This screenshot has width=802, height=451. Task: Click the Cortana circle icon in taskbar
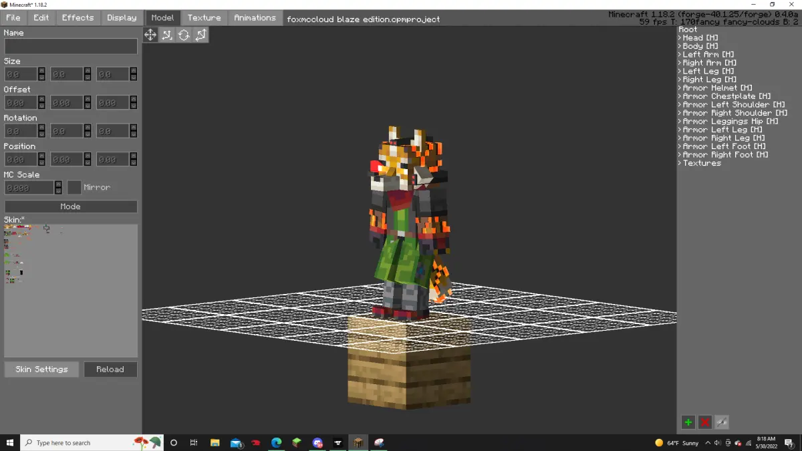pos(174,442)
